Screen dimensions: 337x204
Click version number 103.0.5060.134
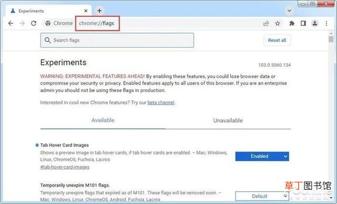pos(274,65)
